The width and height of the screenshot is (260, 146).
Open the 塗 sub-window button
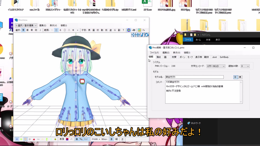point(110,30)
